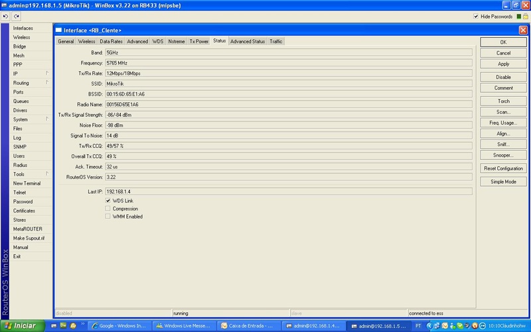The height and width of the screenshot is (332, 531).
Task: Expand the System submenu arrow
Action: click(x=47, y=119)
